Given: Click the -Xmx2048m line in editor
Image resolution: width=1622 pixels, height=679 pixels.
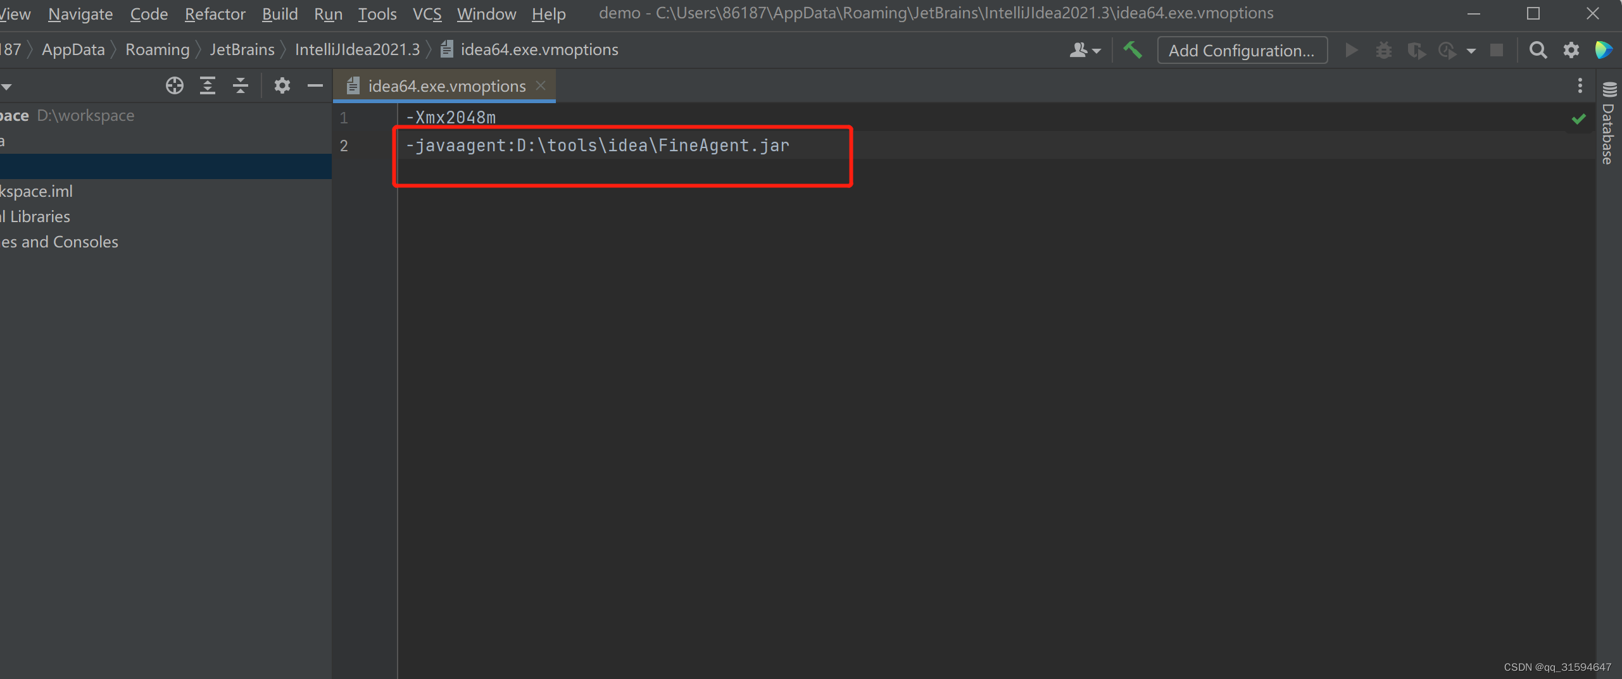Looking at the screenshot, I should point(451,118).
